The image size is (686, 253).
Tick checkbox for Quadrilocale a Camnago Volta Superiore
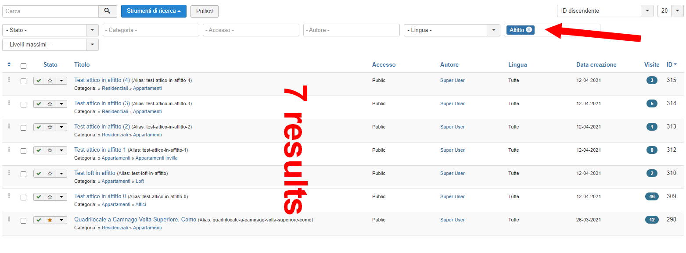[x=23, y=221]
